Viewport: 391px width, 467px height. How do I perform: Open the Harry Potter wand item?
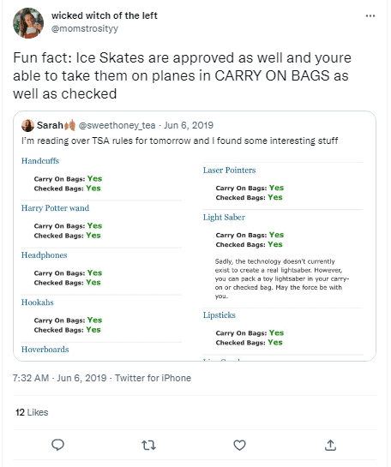coord(55,208)
